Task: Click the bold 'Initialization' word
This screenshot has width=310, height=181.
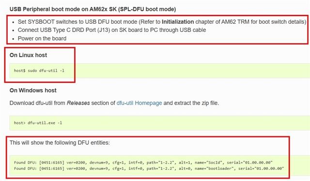Action: (x=178, y=22)
